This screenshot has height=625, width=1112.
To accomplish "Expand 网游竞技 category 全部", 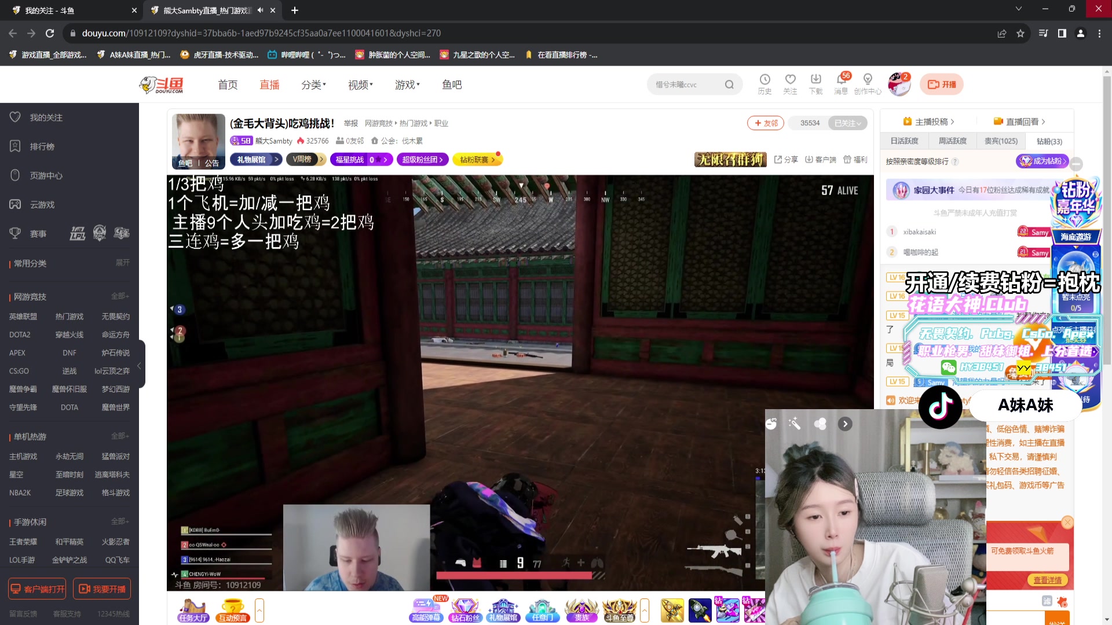I will pos(120,296).
